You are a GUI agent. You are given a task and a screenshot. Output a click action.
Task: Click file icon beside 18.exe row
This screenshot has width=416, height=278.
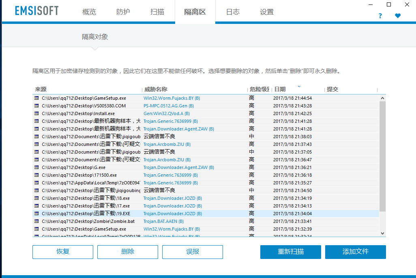(x=36, y=198)
